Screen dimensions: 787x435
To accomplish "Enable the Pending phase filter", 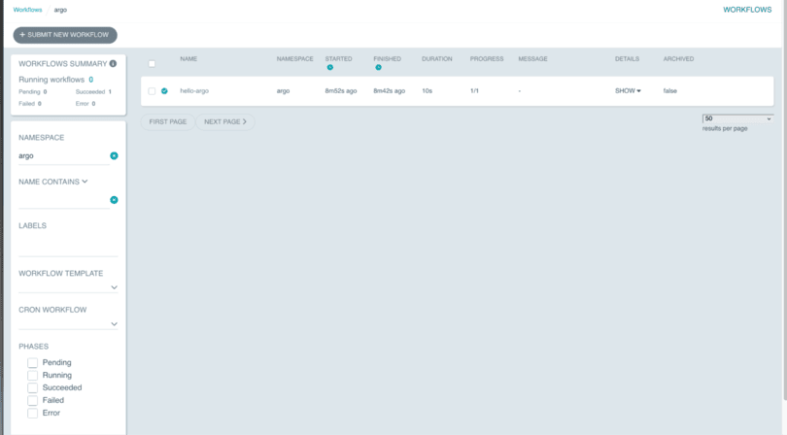I will (33, 363).
